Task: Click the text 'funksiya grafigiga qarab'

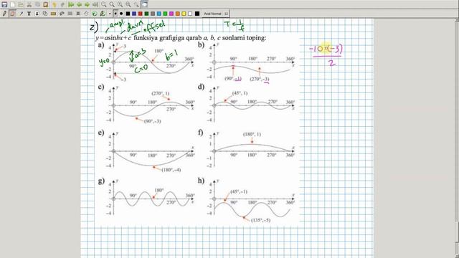Action: point(167,38)
